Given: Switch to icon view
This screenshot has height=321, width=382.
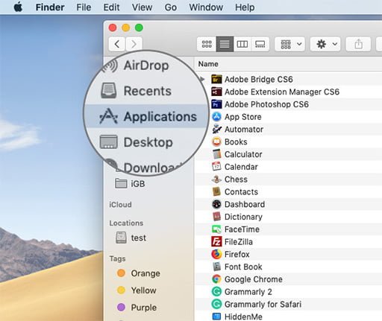Looking at the screenshot, I should tap(207, 44).
